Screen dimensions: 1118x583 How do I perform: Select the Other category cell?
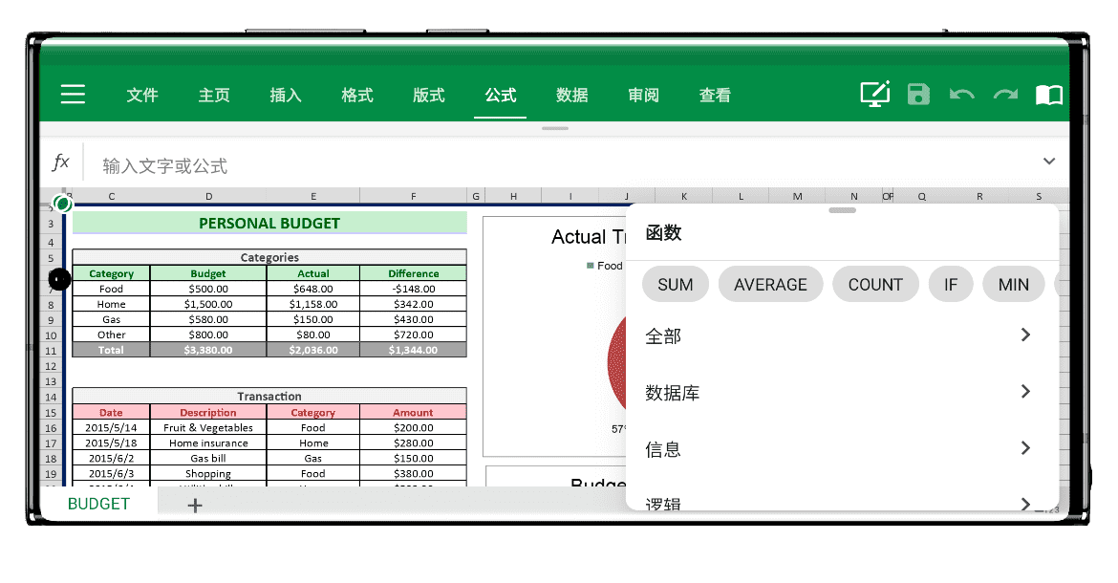(x=111, y=335)
